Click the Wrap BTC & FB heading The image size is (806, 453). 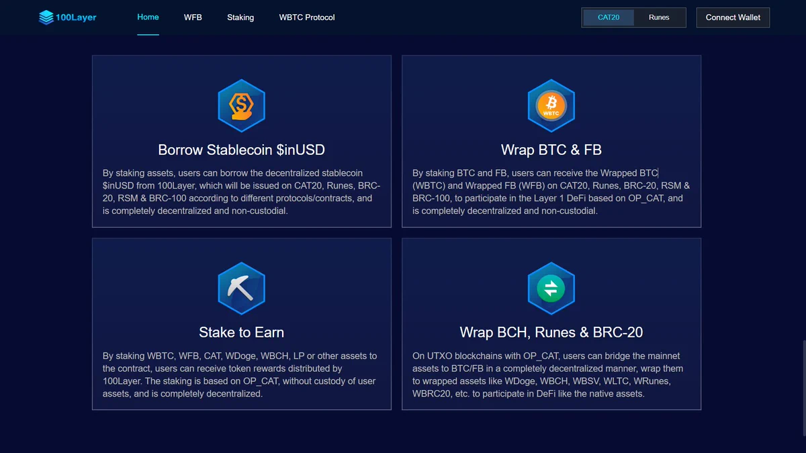click(551, 149)
